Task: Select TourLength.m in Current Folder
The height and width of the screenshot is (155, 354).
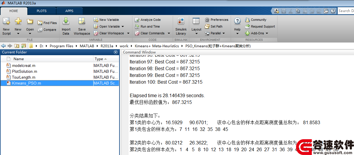Action: pos(60,77)
